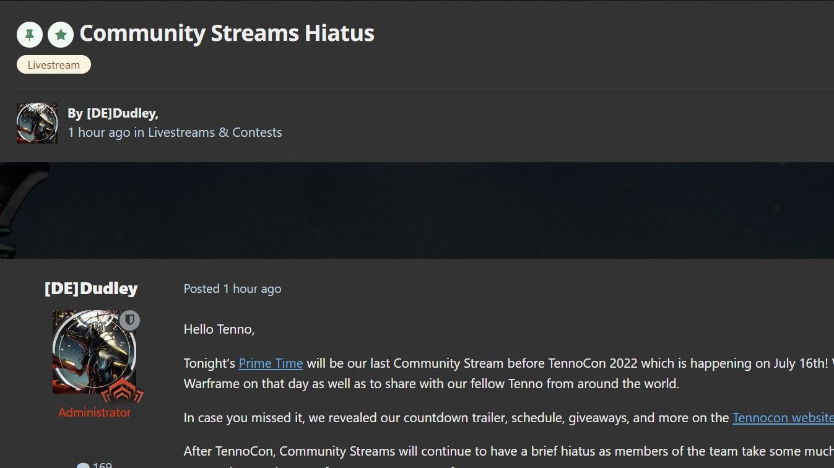The height and width of the screenshot is (468, 834).
Task: Click the moderator shield badge on avatar
Action: tap(129, 320)
